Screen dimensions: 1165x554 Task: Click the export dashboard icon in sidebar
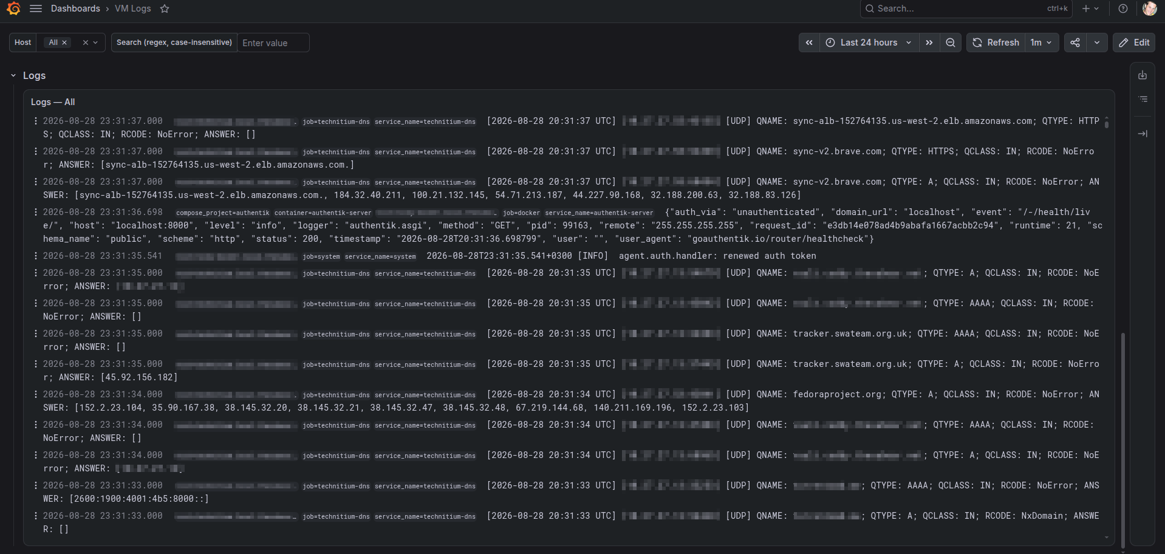[x=1143, y=75]
